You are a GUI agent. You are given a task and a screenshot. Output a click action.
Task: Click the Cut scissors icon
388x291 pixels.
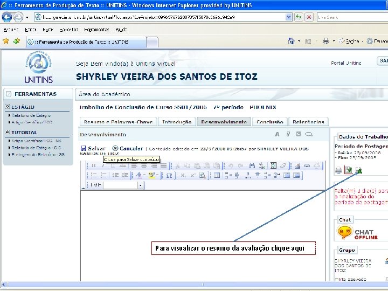(177, 165)
